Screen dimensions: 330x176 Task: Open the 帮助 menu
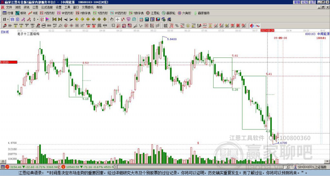coord(99,7)
